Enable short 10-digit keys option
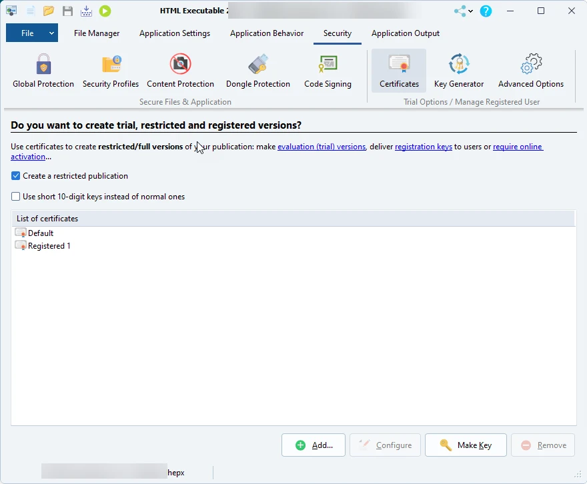Screen dimensions: 587x484 15,197
